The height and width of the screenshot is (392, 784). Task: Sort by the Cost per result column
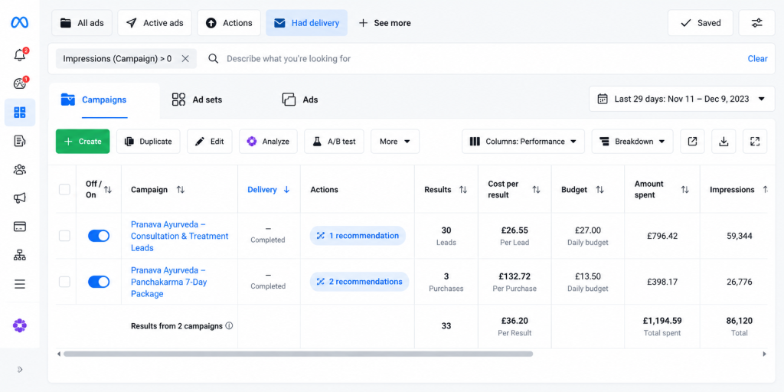(x=536, y=190)
